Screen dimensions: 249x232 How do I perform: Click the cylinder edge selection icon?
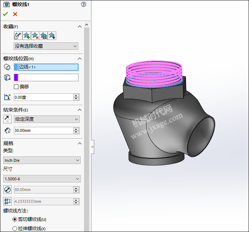coord(7,67)
